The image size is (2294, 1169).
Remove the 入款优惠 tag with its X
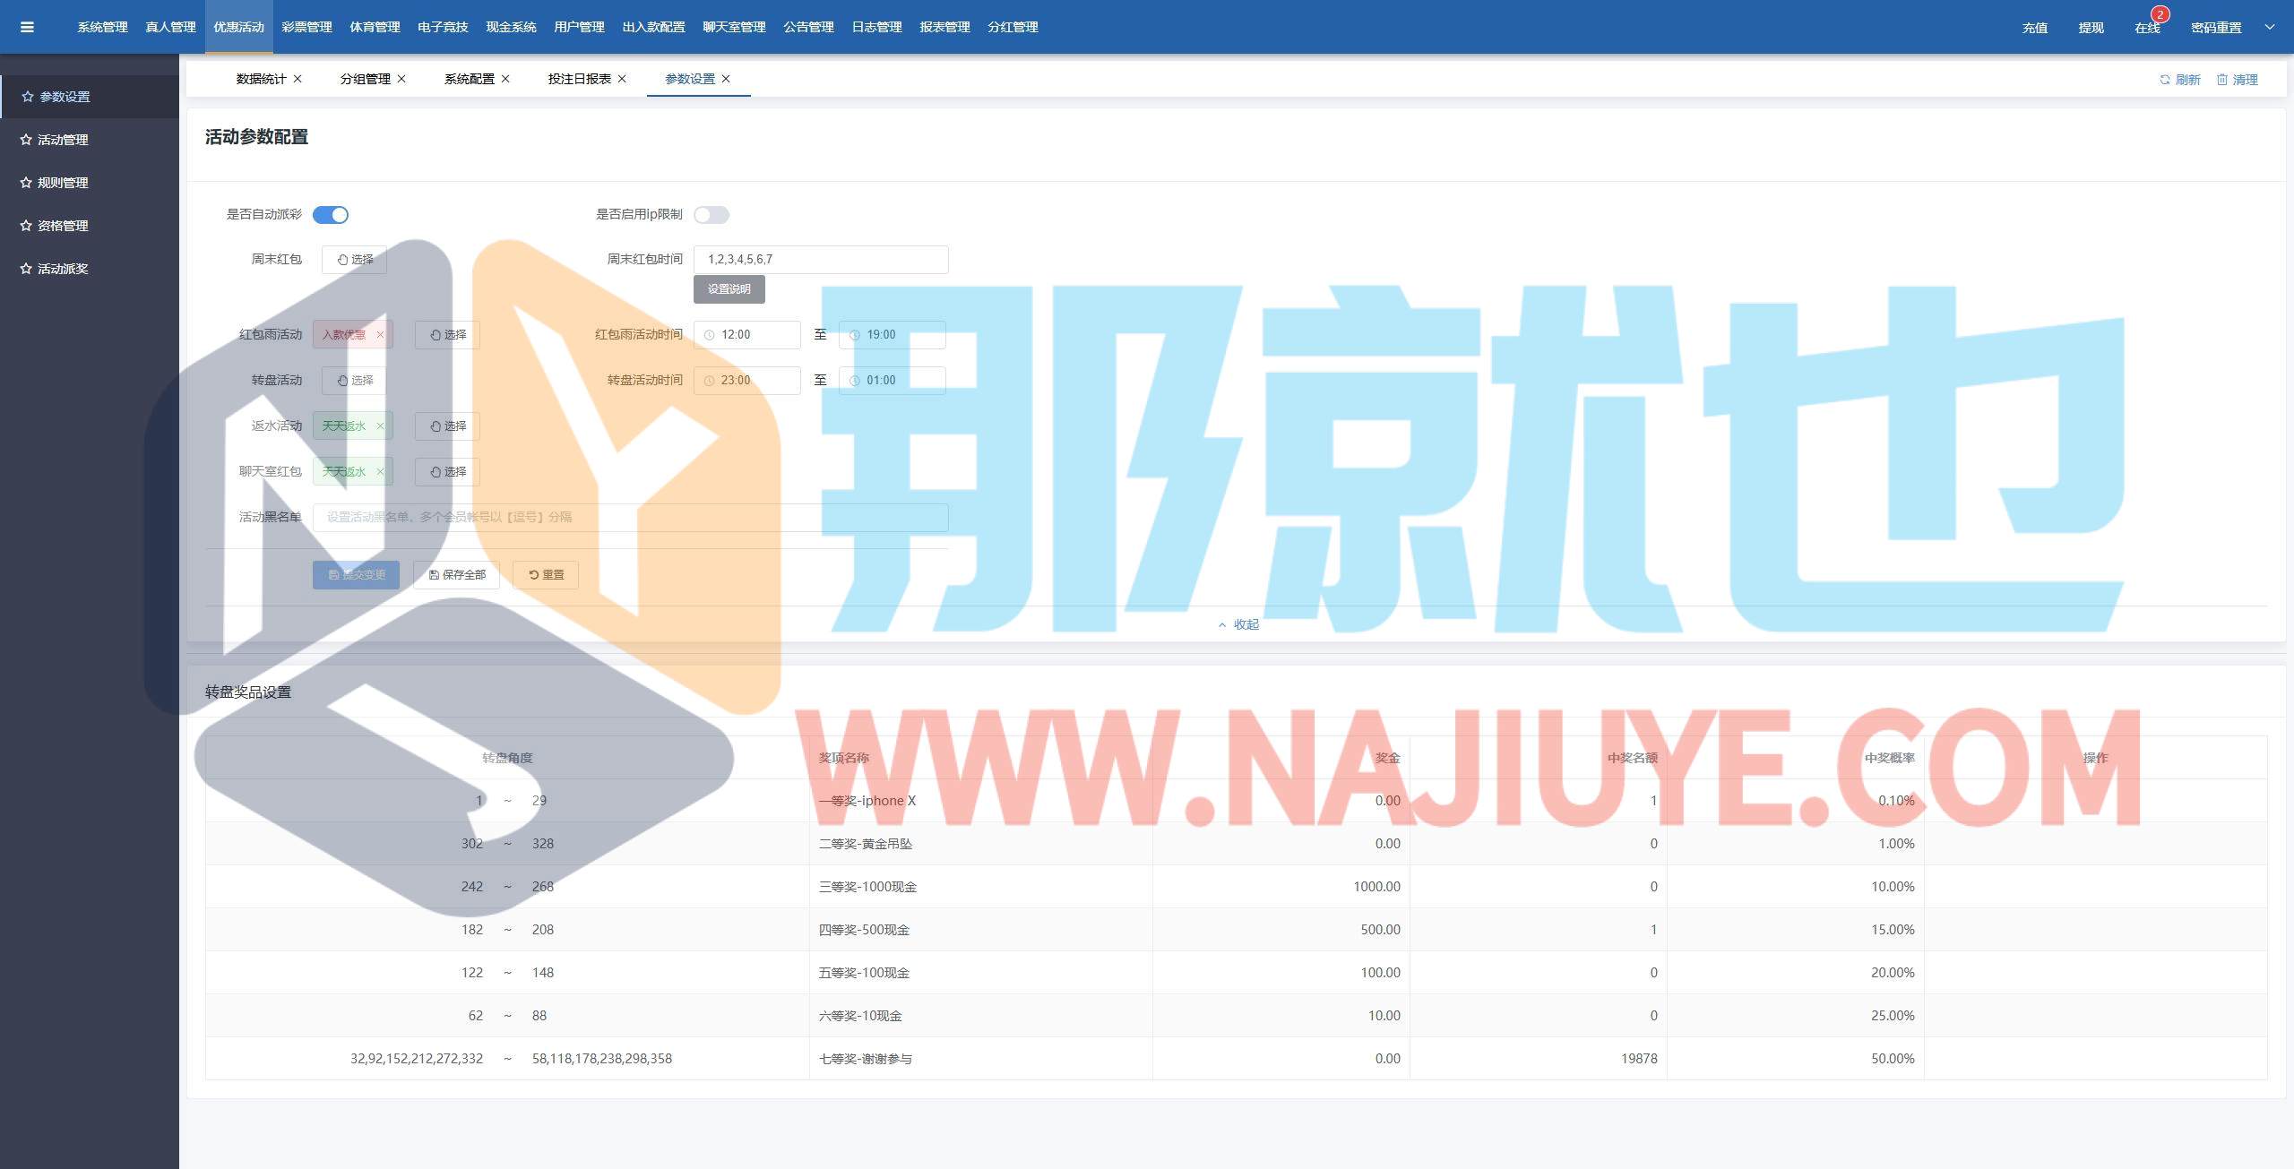(x=380, y=335)
